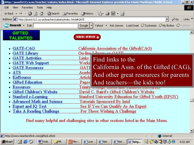Open the Favorites menu
194x145 pixels.
[27, 8]
